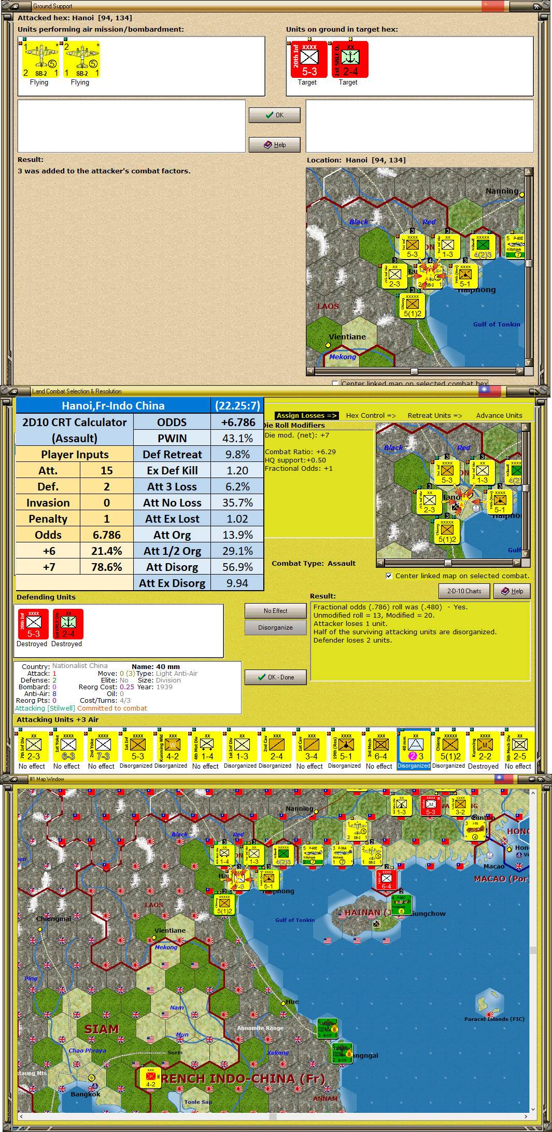Click the Map Window left scroll arrow
Screen dimensions: 552x1132
pos(21,1116)
